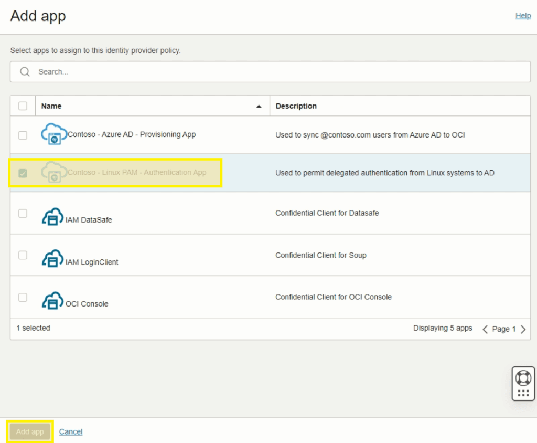Viewport: 537px width, 443px height.
Task: Check the IAM DataSafe checkbox
Action: click(x=23, y=213)
